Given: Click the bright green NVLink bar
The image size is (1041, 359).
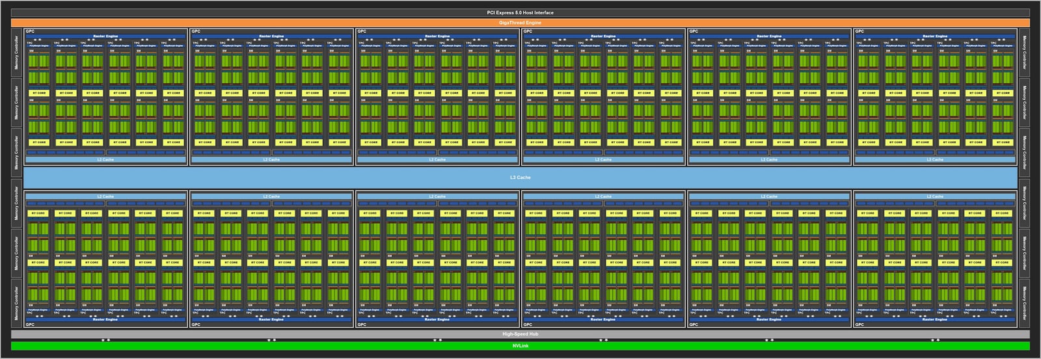Looking at the screenshot, I should tap(520, 346).
